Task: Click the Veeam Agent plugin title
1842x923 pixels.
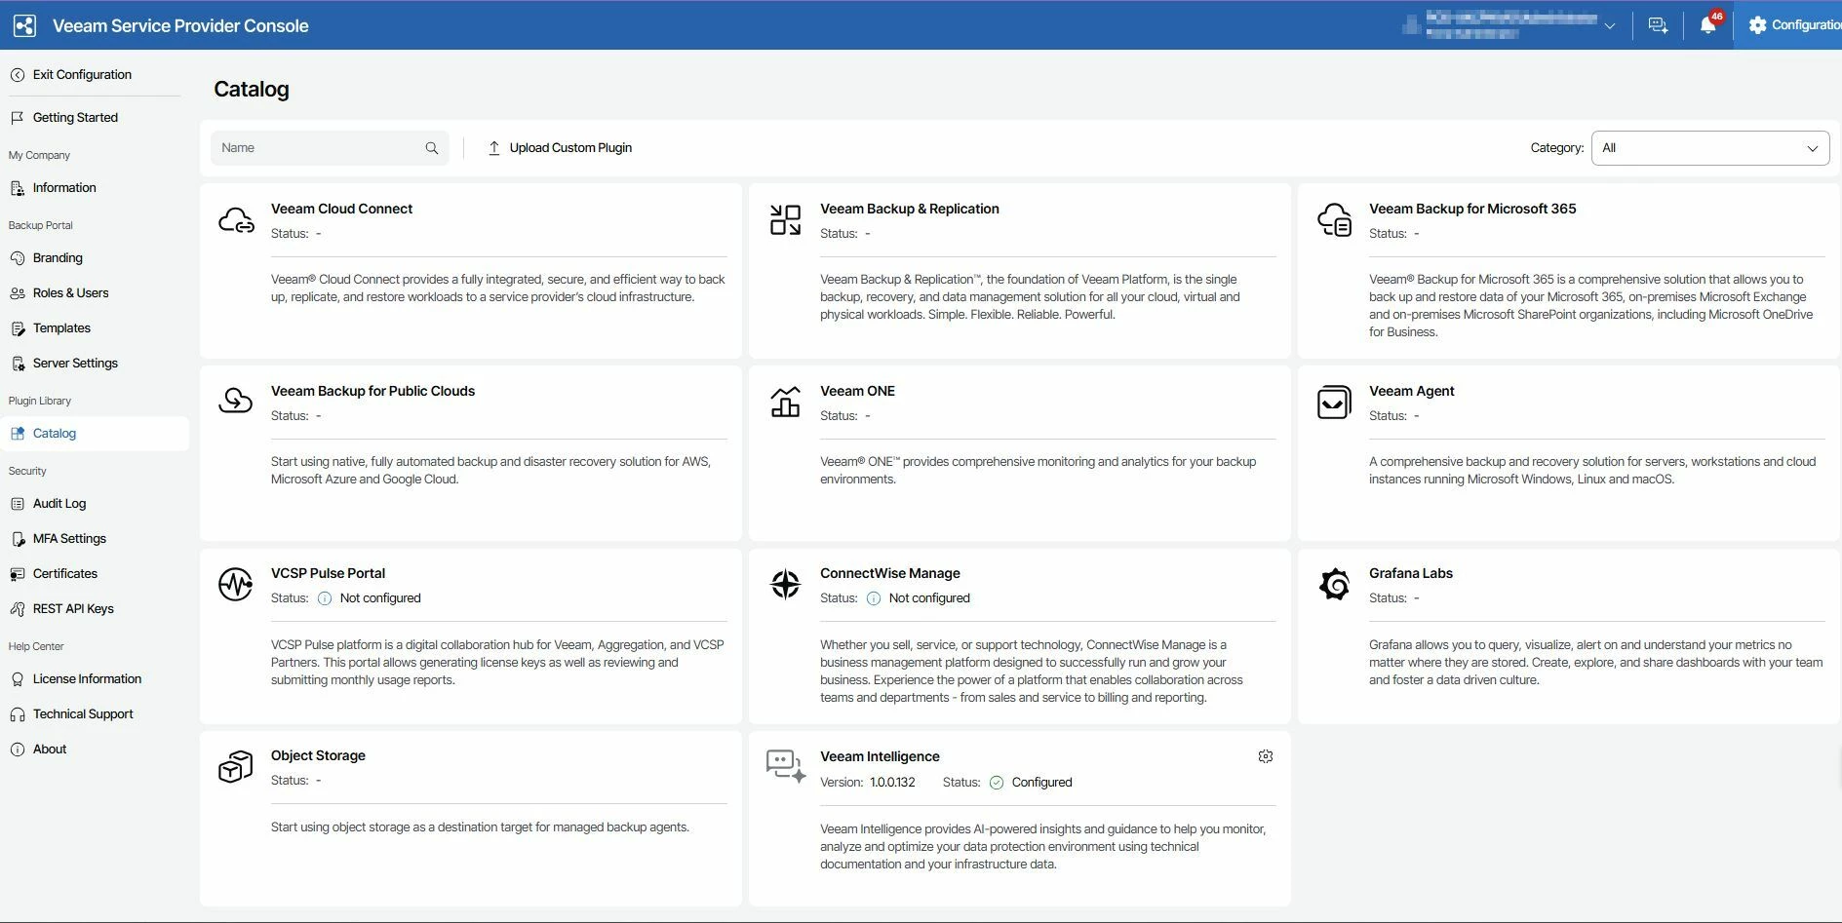Action: tap(1411, 391)
